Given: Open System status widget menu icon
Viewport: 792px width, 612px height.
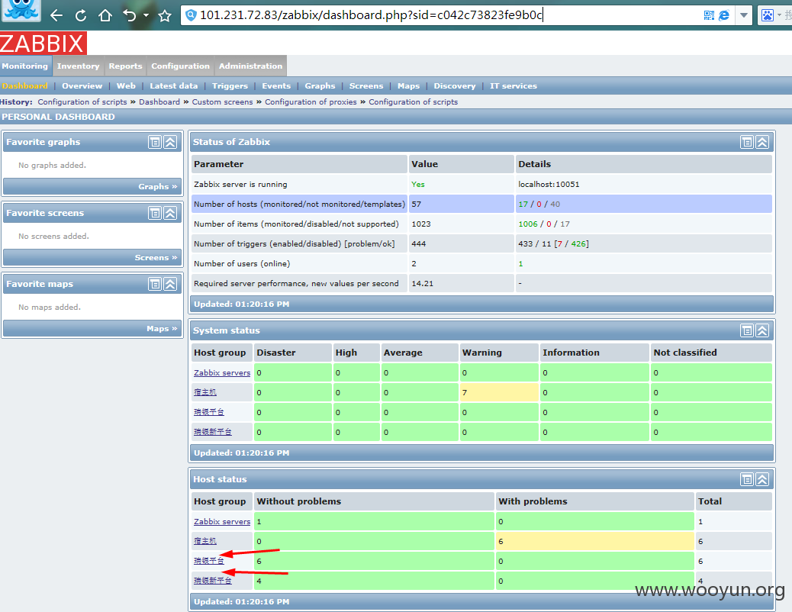Looking at the screenshot, I should (747, 330).
